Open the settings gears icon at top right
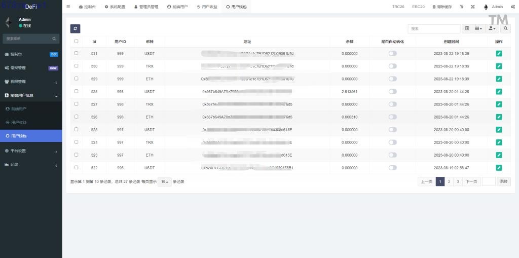 pos(513,7)
